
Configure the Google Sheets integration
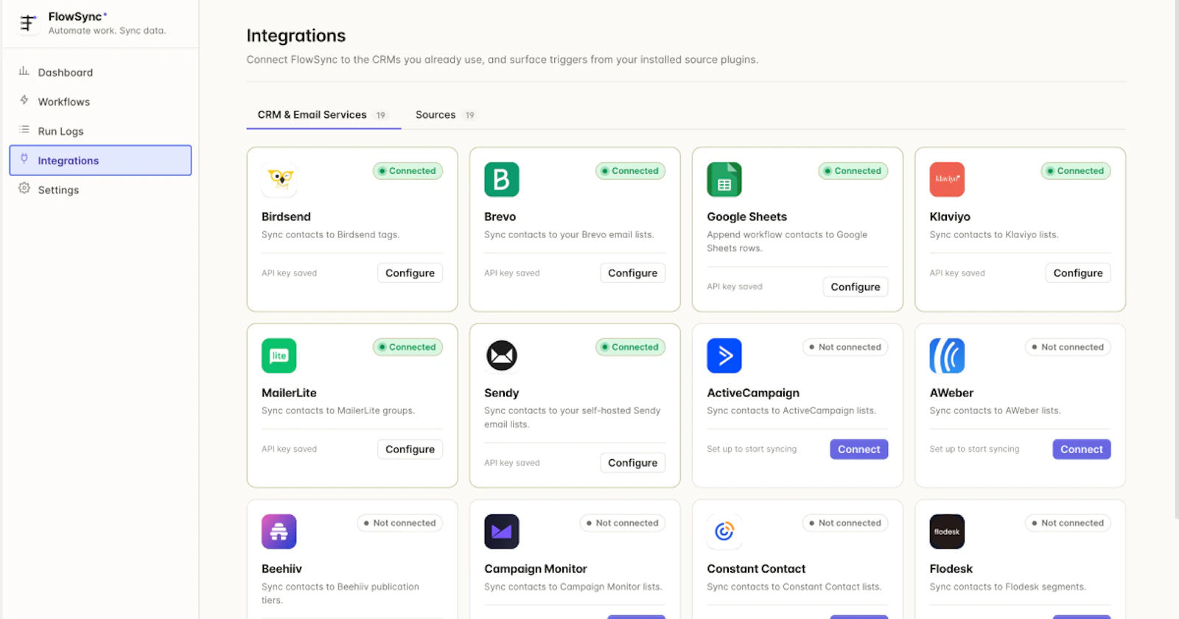(x=855, y=287)
